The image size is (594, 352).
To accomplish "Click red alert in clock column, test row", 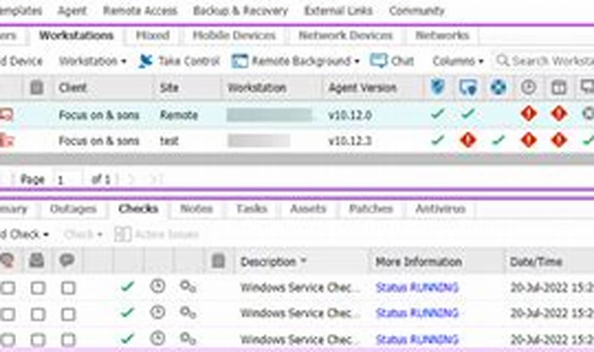I will [529, 140].
